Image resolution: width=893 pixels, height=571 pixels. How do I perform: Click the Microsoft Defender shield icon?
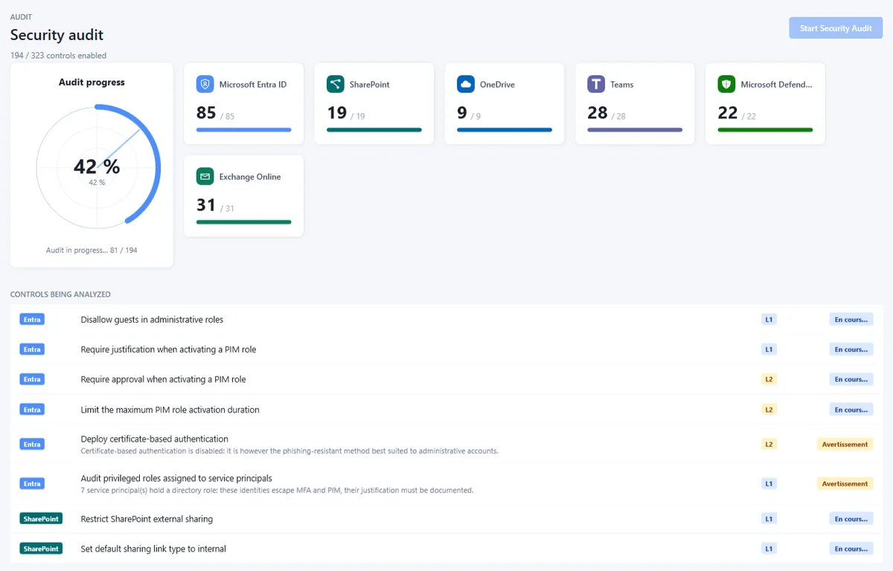tap(726, 84)
